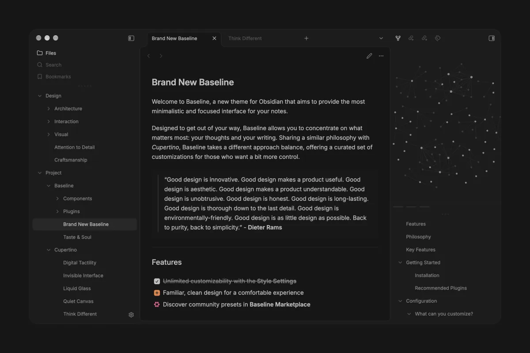Open the Invisible Interface note
The height and width of the screenshot is (353, 530).
(83, 275)
